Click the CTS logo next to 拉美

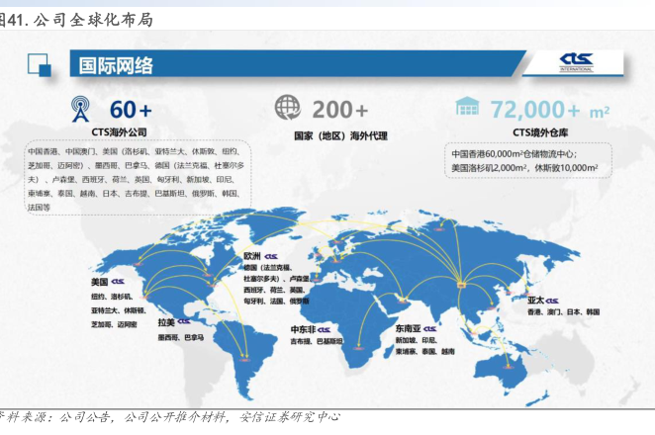tap(189, 322)
